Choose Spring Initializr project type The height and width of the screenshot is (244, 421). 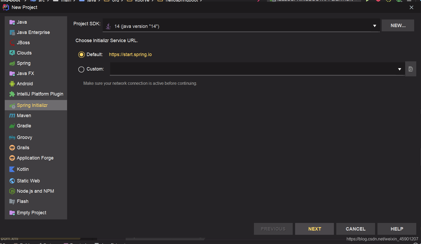click(x=36, y=105)
